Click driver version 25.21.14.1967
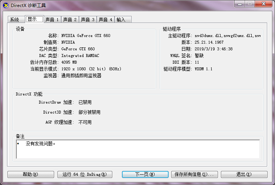Viewport: 275px width, 185px height. [x=209, y=42]
